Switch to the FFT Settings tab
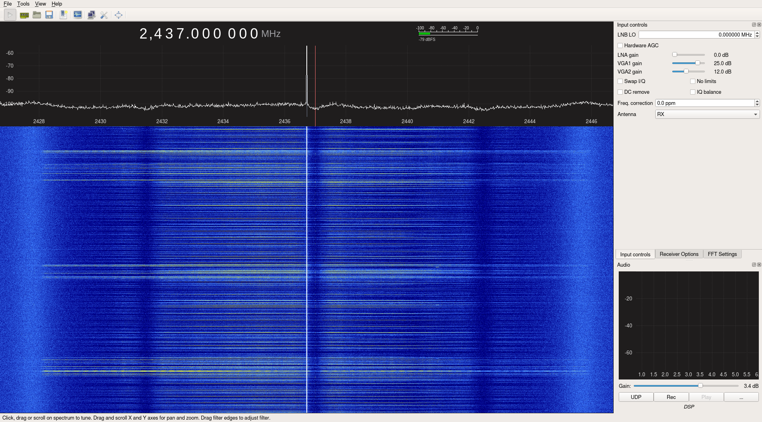The width and height of the screenshot is (762, 422). pos(722,254)
